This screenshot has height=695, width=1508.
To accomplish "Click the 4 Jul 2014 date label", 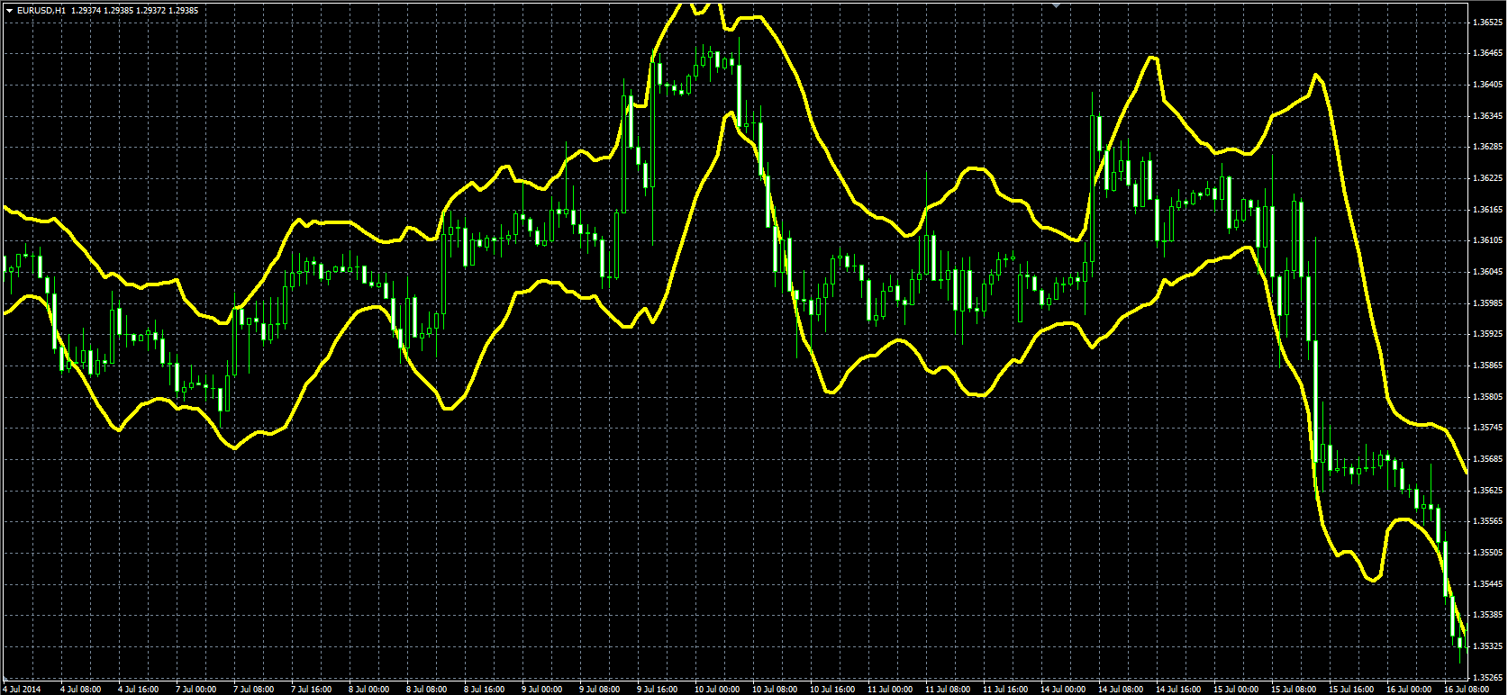I will pos(22,689).
